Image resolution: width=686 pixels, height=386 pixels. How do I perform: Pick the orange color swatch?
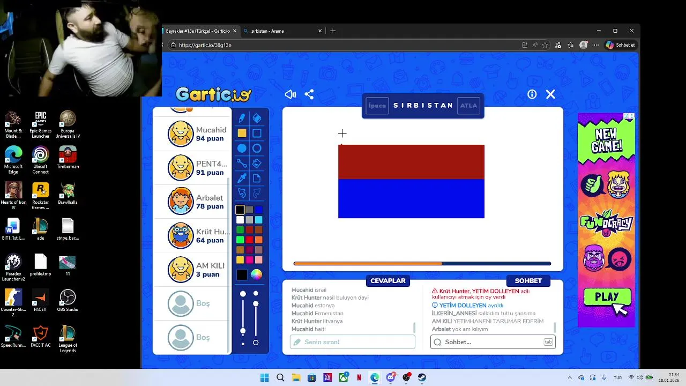[259, 240]
